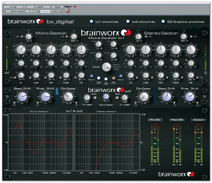Toggle the Solo M button

(x=91, y=76)
